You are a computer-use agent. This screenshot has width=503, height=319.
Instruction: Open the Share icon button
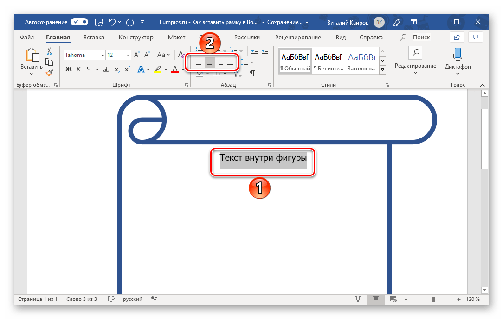point(457,37)
